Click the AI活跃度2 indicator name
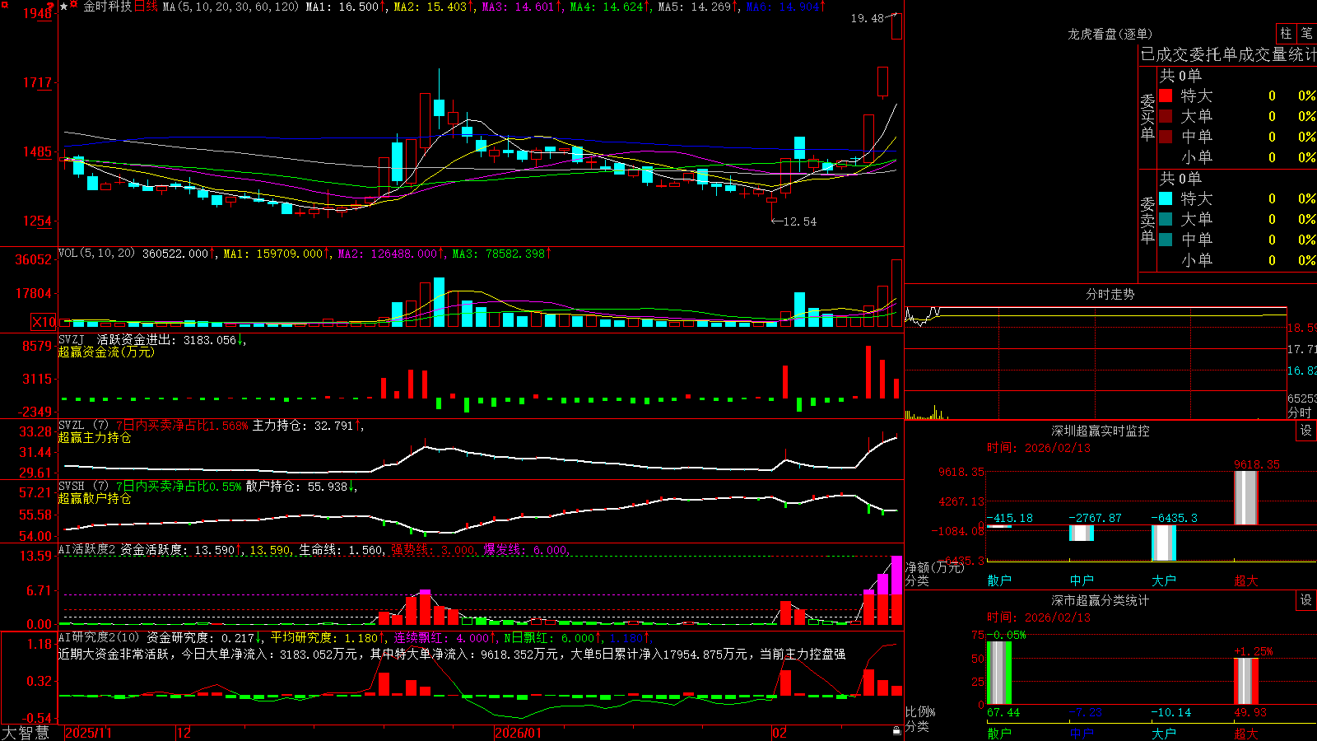This screenshot has height=741, width=1317. tap(87, 549)
